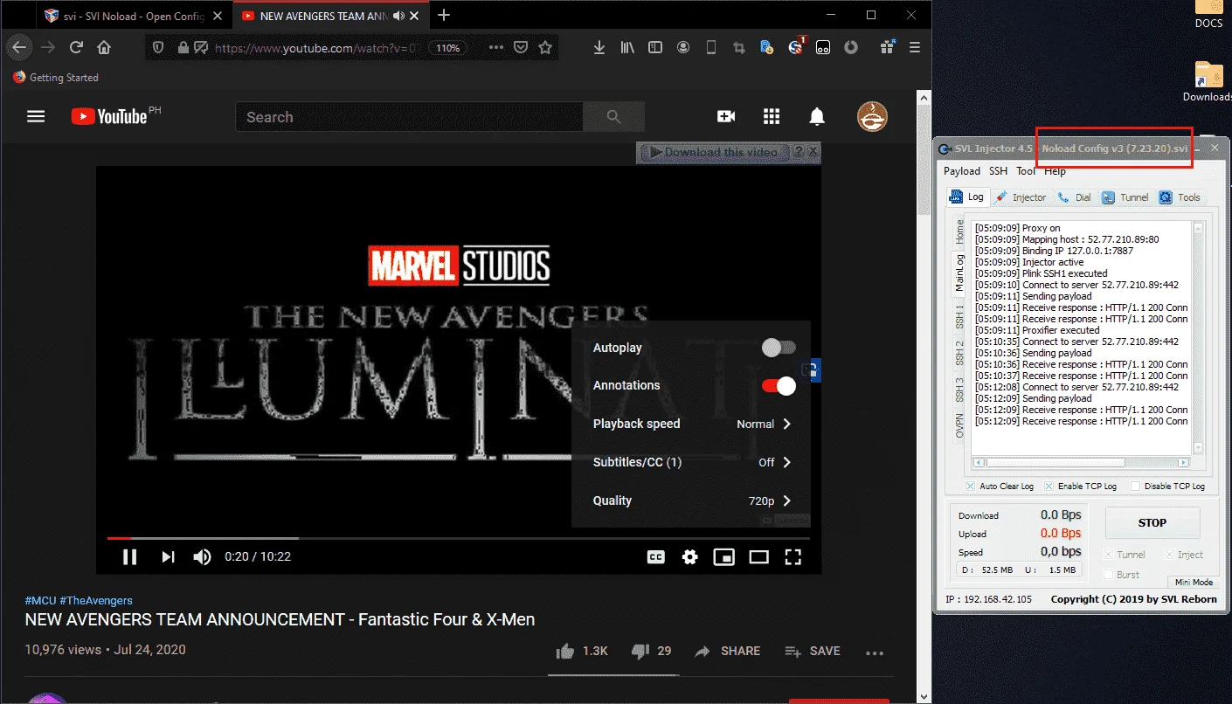The height and width of the screenshot is (704, 1232).
Task: Switch to the Tools tab
Action: pos(1180,197)
